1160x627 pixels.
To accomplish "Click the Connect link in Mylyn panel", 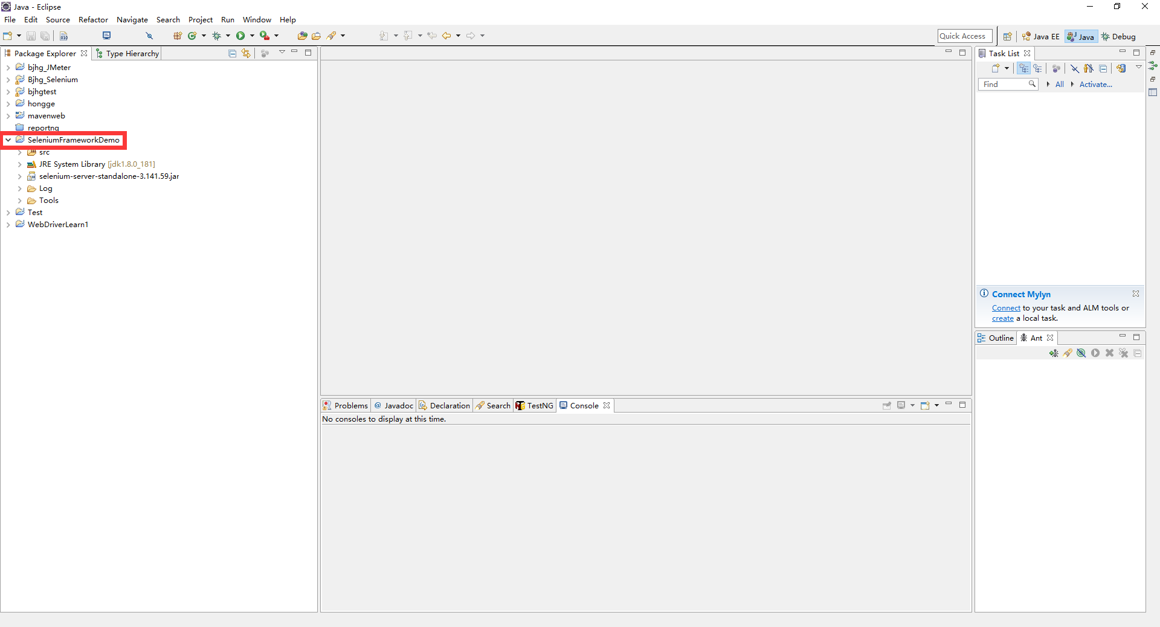I will tap(1006, 308).
